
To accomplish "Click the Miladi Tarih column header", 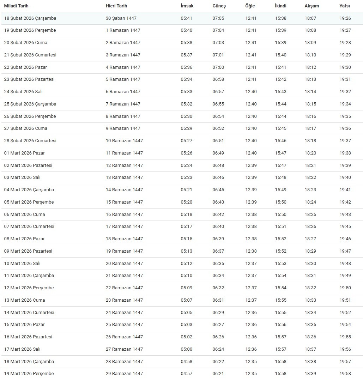I will coord(16,6).
